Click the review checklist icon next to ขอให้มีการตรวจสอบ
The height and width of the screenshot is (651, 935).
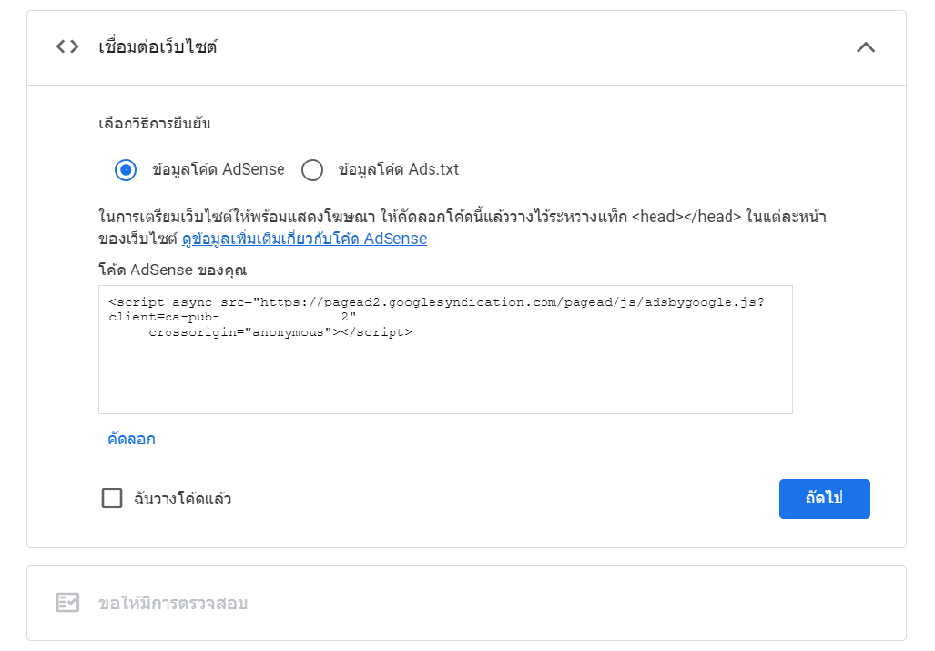(68, 603)
